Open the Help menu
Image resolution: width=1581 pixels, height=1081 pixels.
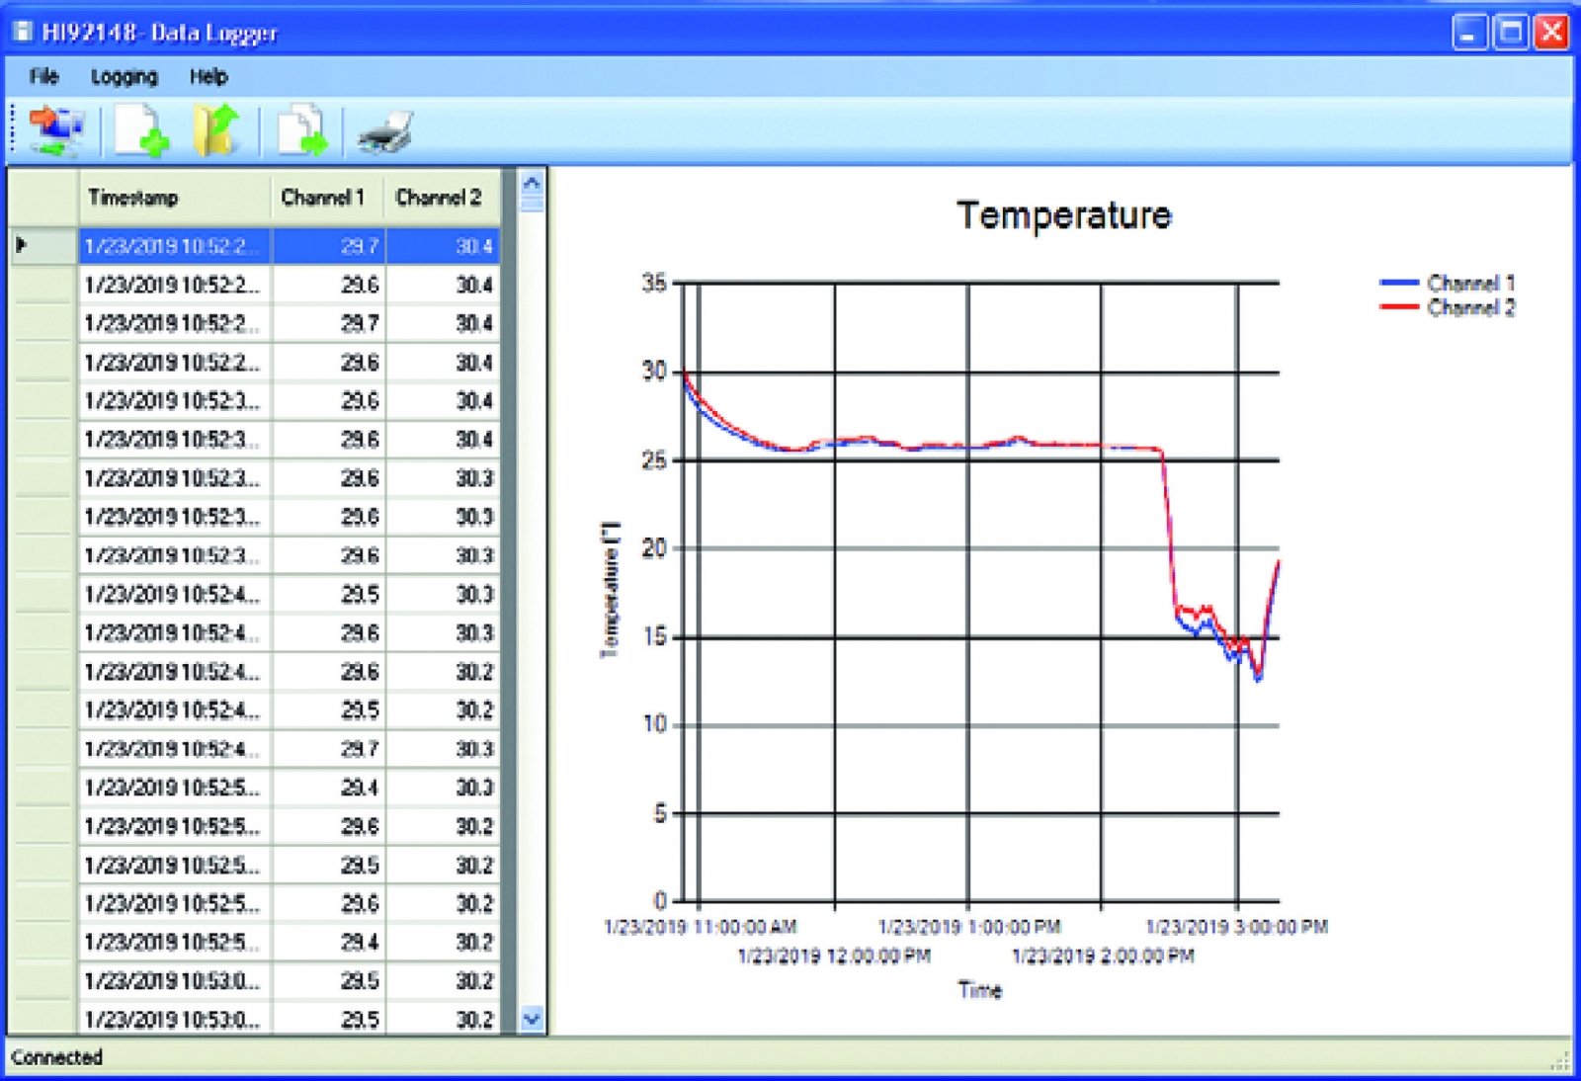pyautogui.click(x=208, y=76)
